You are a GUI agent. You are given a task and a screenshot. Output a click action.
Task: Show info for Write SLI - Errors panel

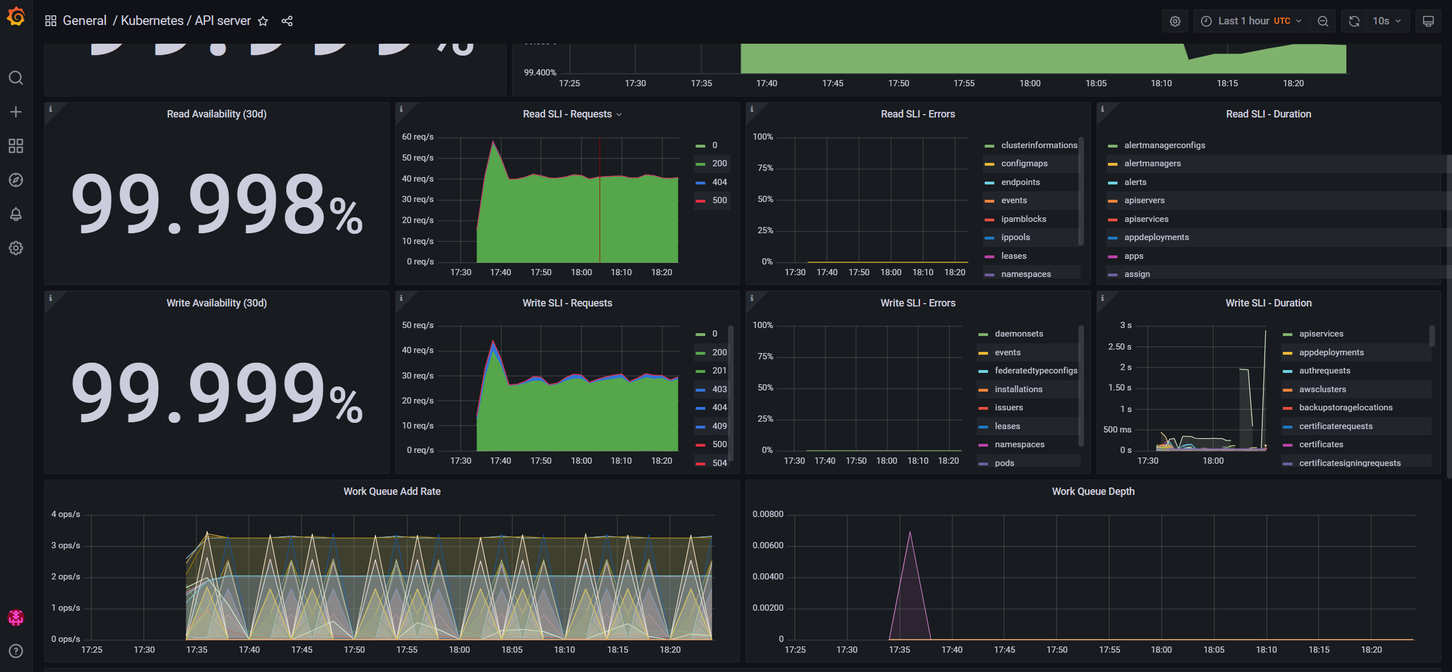pos(752,298)
